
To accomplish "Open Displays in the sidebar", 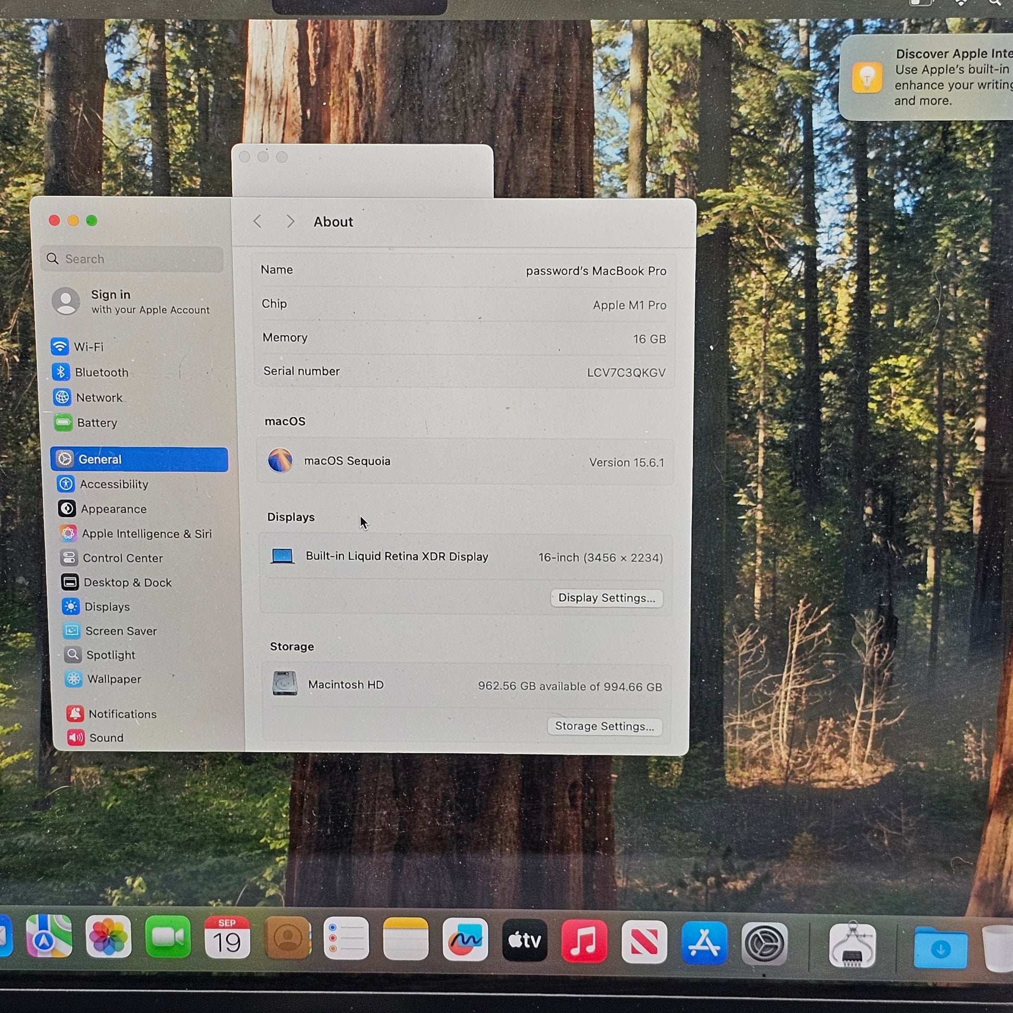I will pyautogui.click(x=96, y=606).
